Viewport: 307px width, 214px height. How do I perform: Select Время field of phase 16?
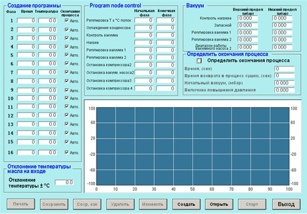(x=26, y=152)
